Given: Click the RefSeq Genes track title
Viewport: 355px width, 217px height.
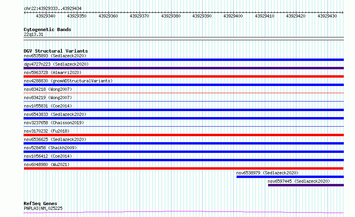Looking at the screenshot, I should point(40,203).
